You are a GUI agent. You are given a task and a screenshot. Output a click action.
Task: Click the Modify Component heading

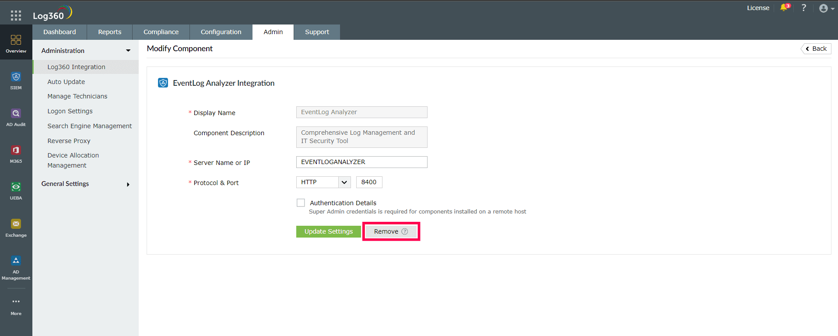coord(179,49)
